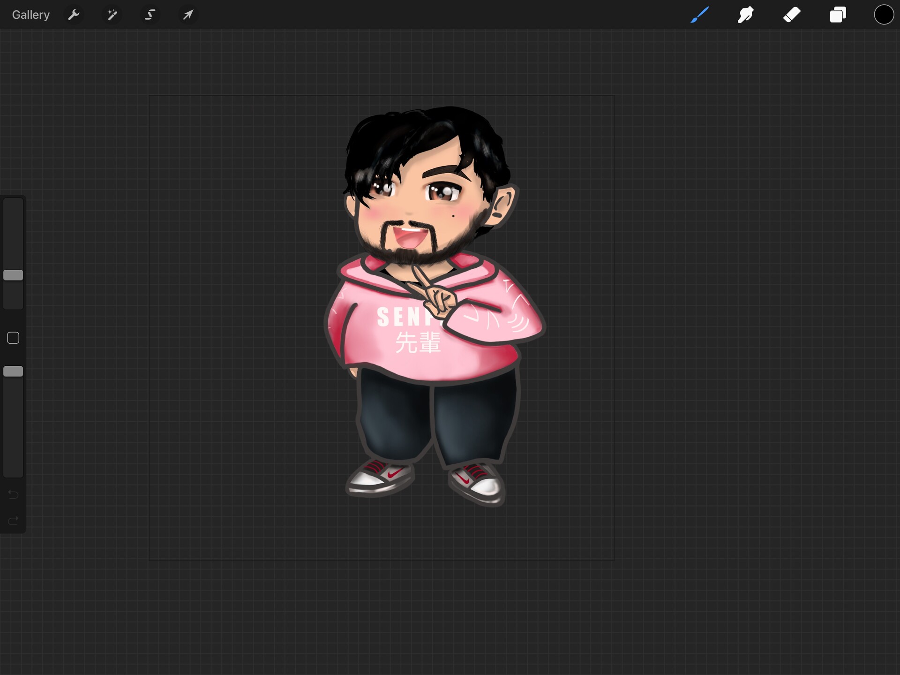
Task: Open Adjustments via the magic wand icon
Action: tap(112, 15)
